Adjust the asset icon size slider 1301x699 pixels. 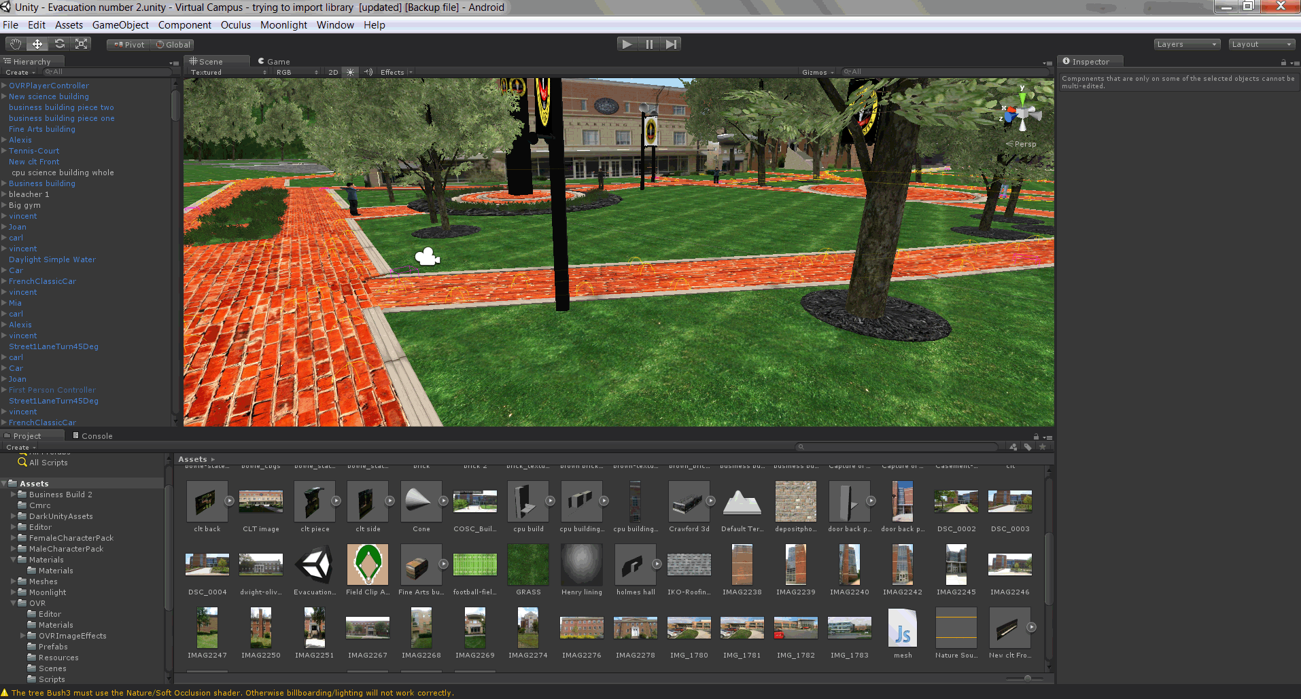1028,678
